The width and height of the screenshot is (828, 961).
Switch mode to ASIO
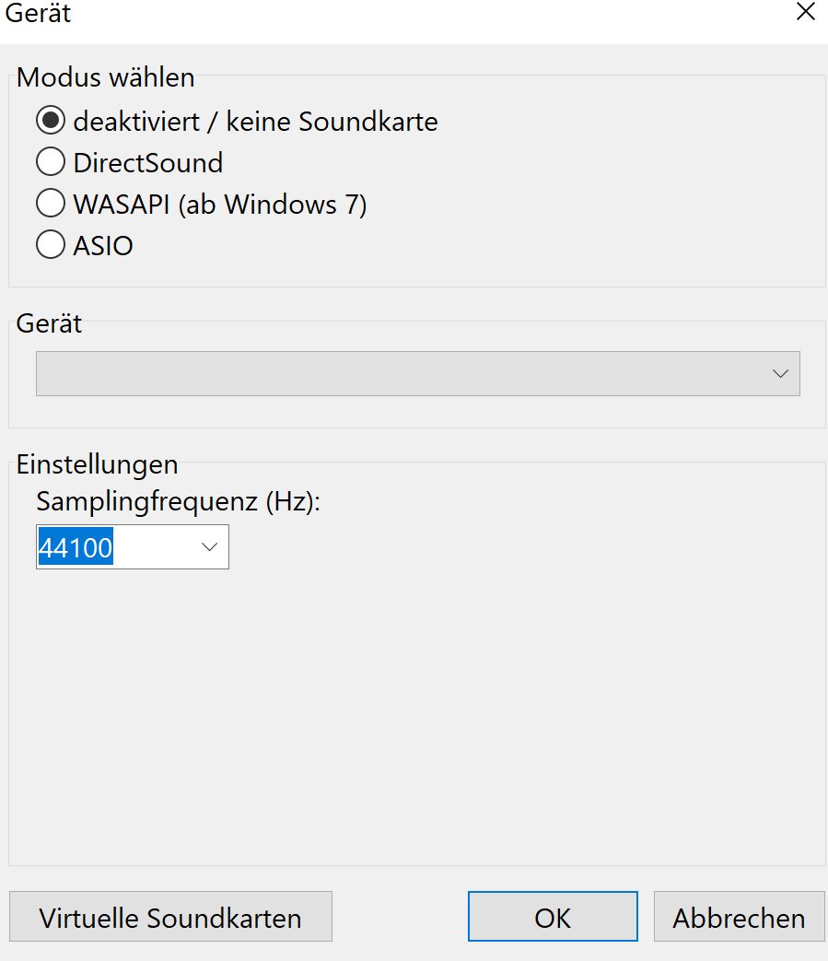(50, 246)
